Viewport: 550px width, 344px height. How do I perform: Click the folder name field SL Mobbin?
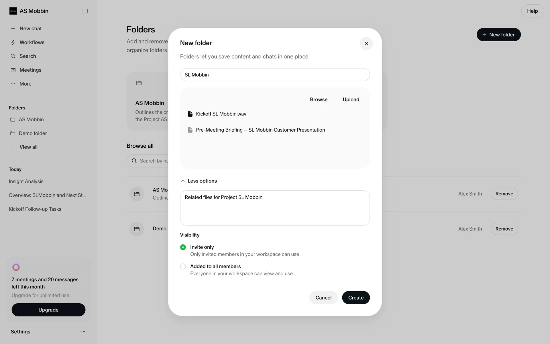coord(275,75)
